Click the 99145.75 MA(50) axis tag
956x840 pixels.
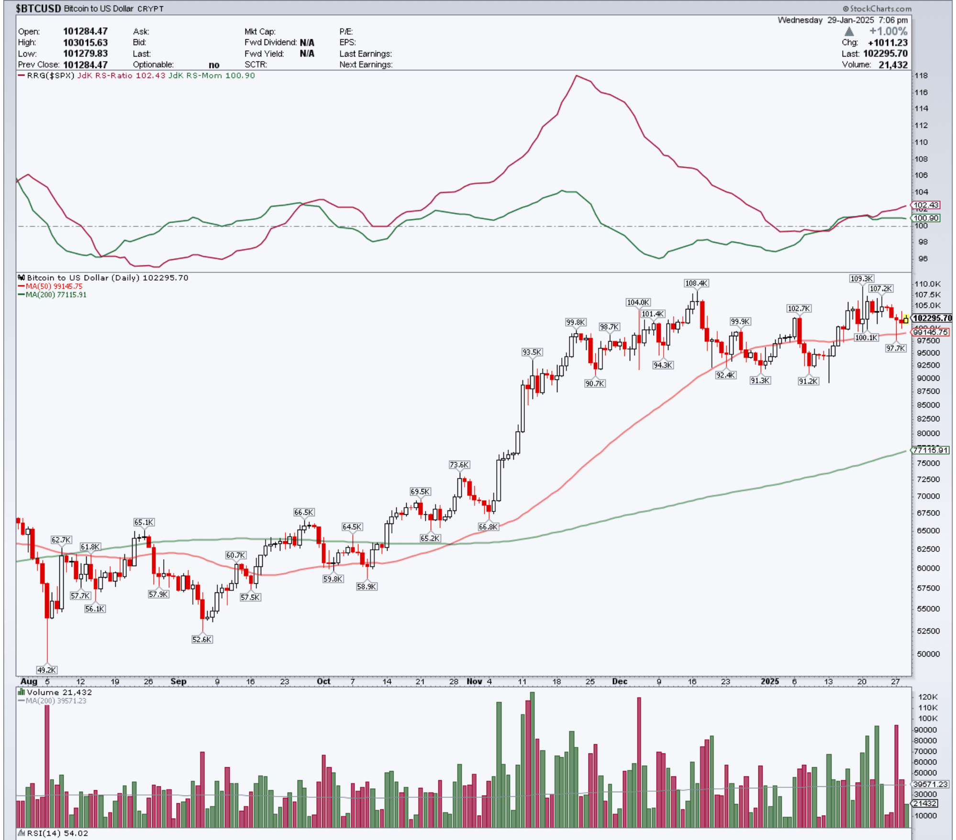click(930, 332)
